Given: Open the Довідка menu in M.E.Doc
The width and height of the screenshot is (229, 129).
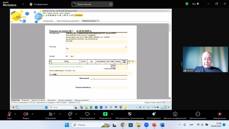Looking at the screenshot, I should pos(67,13).
